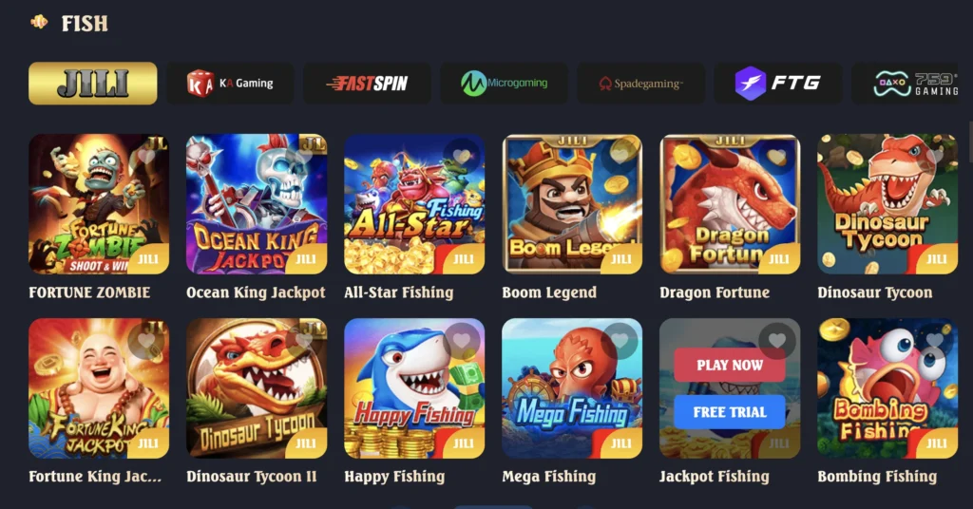Switch to KA Gaming provider
Image resolution: width=973 pixels, height=509 pixels.
coord(230,83)
